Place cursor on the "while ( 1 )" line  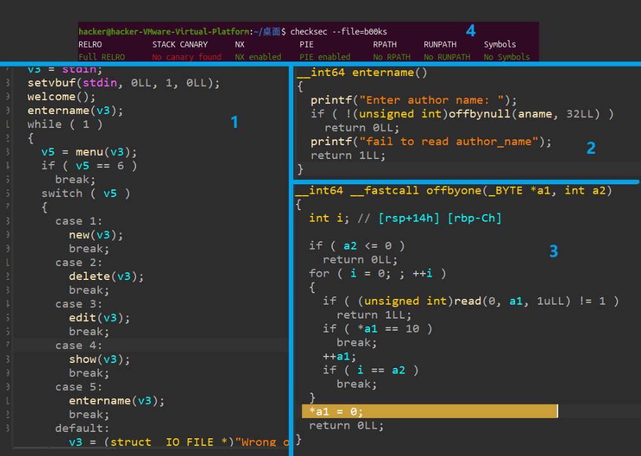(65, 124)
